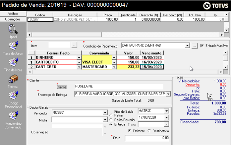Image resolution: width=231 pixels, height=145 pixels.
Task: Click the Desconto link in Totais
Action: [193, 85]
